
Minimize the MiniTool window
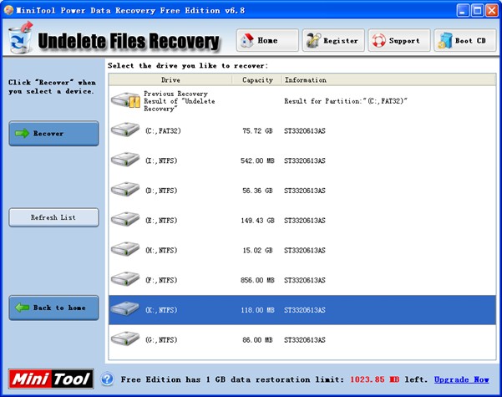click(x=462, y=10)
